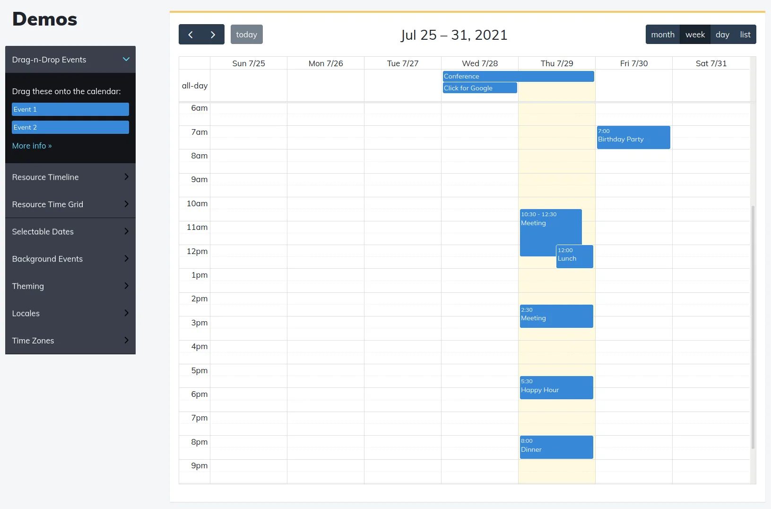This screenshot has width=771, height=509.
Task: Expand Resource Time Grid demos
Action: point(70,204)
